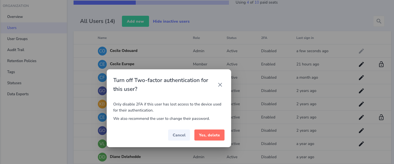Open Overview in the sidebar
Viewport: 394px width, 164px height.
click(x=15, y=17)
